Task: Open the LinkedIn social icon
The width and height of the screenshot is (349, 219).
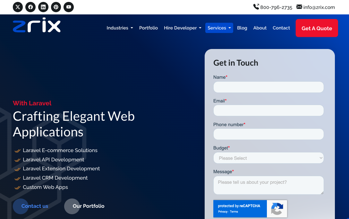Action: (43, 7)
